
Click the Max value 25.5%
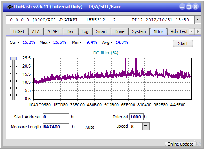coord(60,42)
